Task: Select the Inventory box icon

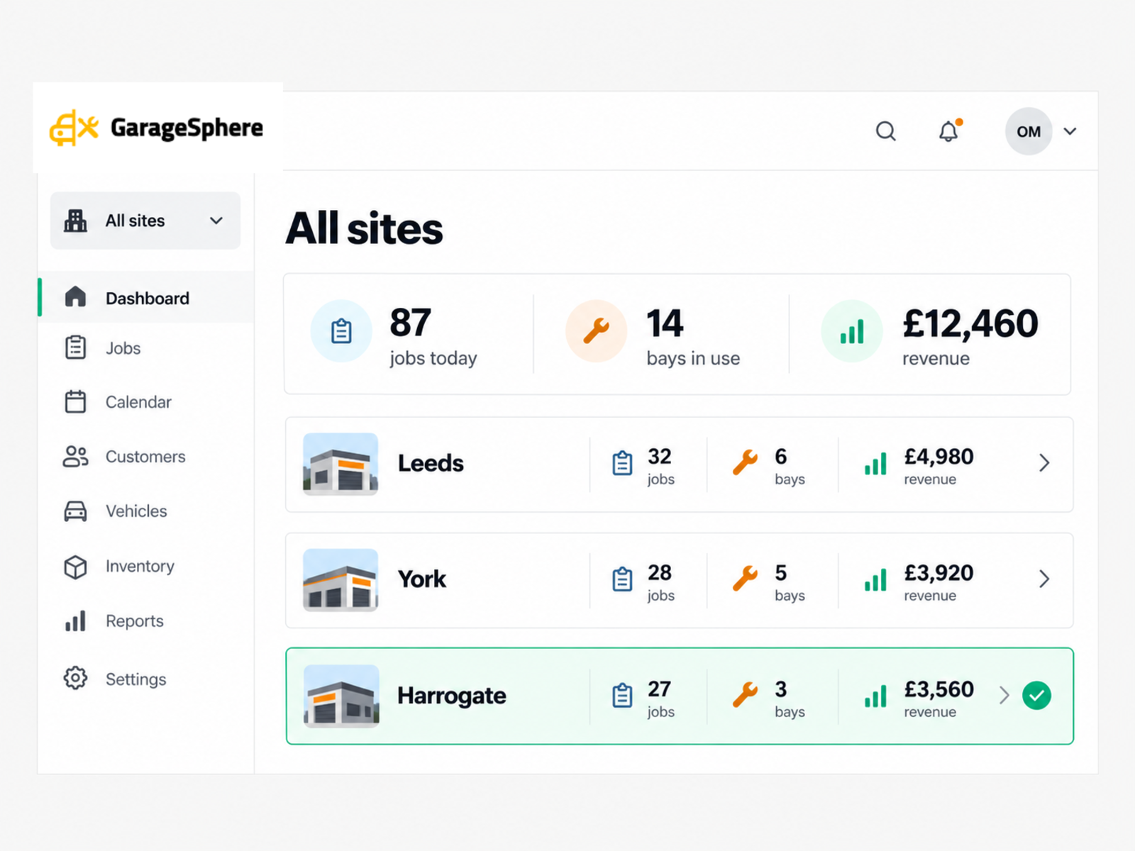Action: click(75, 567)
